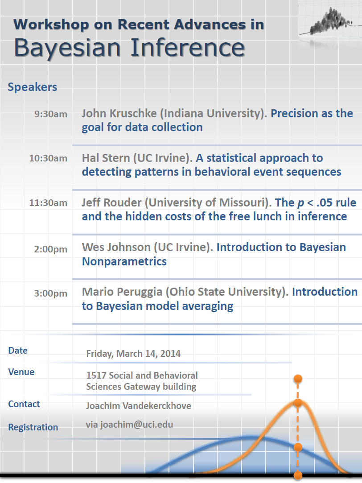Screen dimensions: 362x483
Task: Select the "Speakers" section heading
Action: (33, 87)
